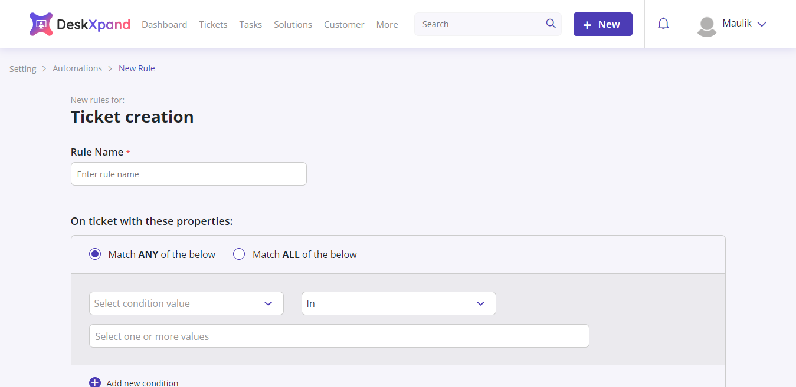This screenshot has height=387, width=796.
Task: Open the Automations breadcrumb link
Action: pos(77,68)
